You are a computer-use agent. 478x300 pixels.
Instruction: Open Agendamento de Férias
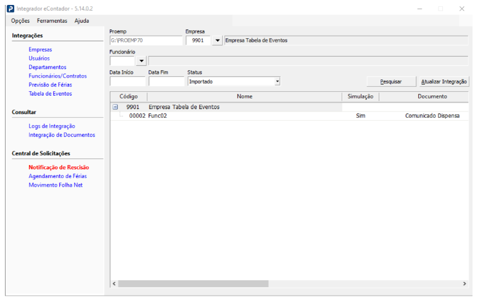57,176
